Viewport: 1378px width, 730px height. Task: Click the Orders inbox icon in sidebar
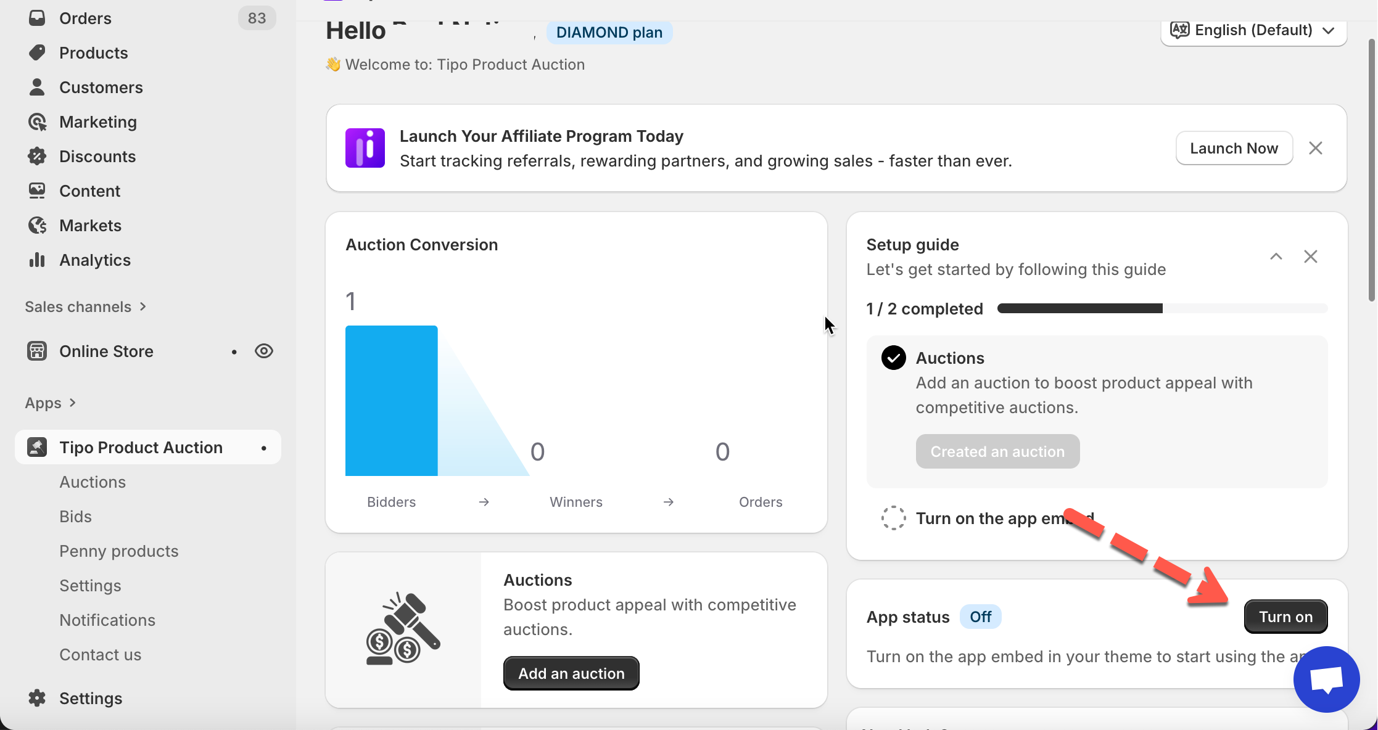click(x=37, y=18)
